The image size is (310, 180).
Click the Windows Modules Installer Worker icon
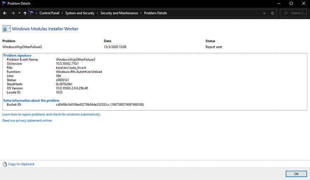coord(7,29)
